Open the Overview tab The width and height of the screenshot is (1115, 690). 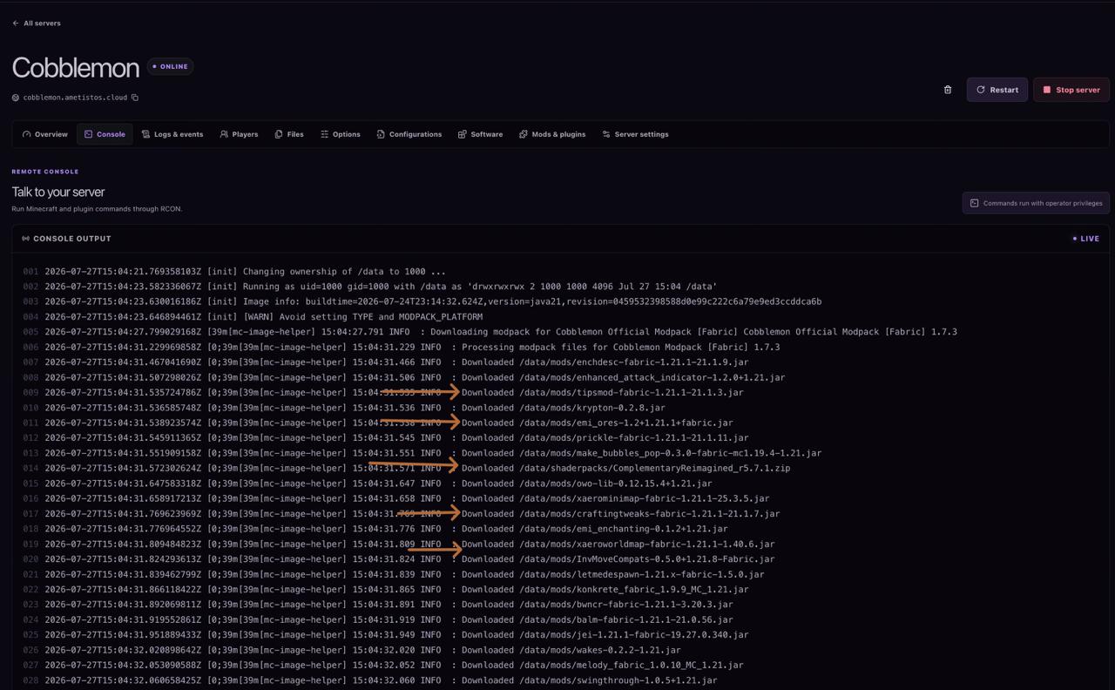(45, 134)
